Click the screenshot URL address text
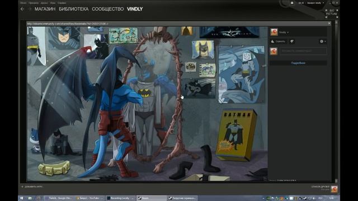The height and width of the screenshot is (201, 358). coord(67,23)
